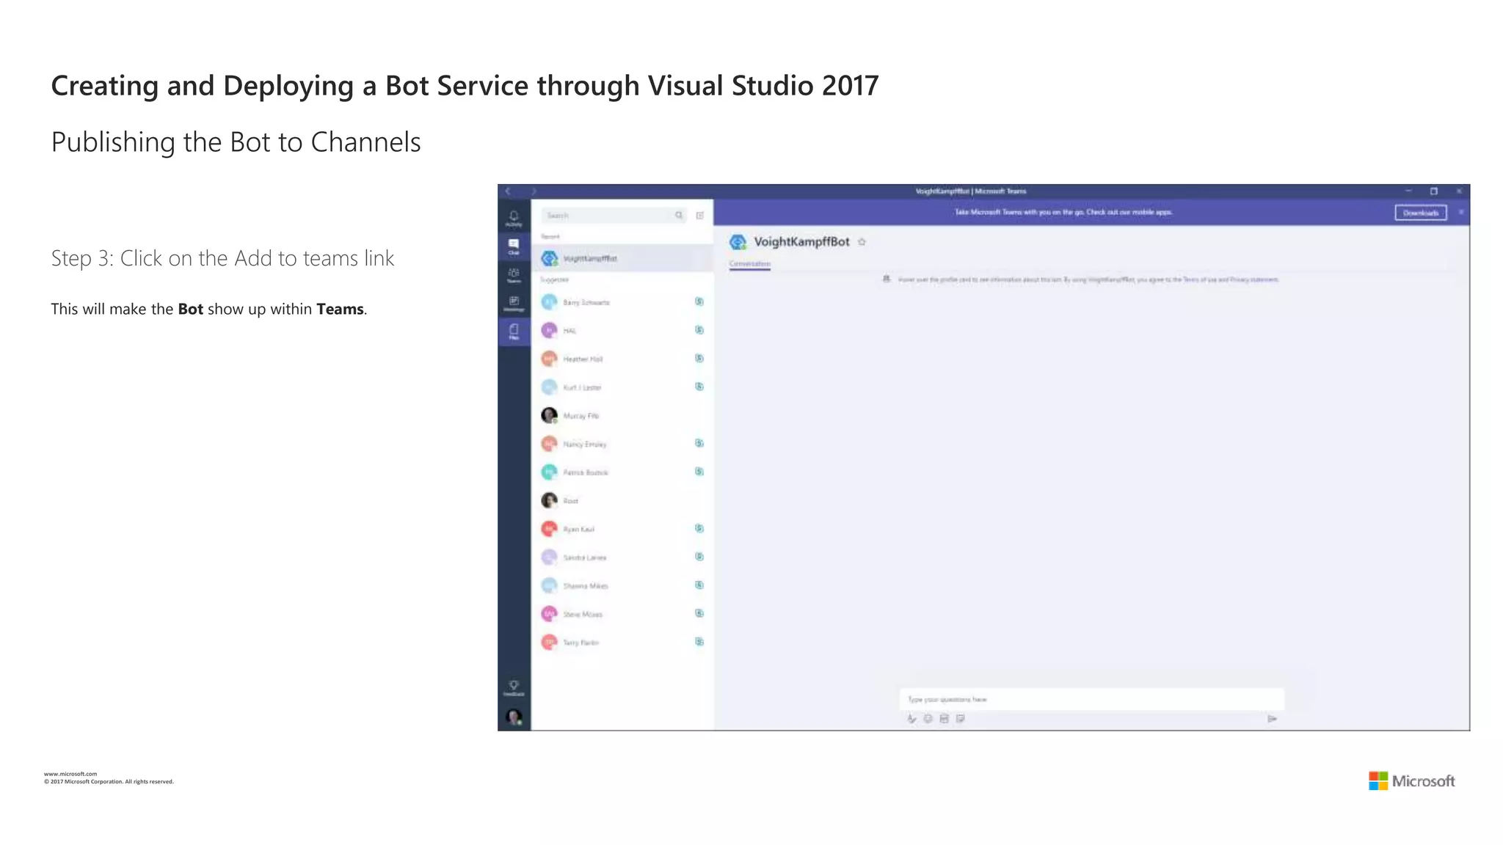Image resolution: width=1503 pixels, height=845 pixels.
Task: Click the send message arrow icon
Action: [x=1272, y=719]
